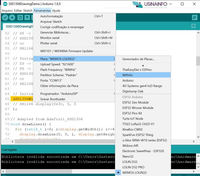
Task: Open Monitor serial from the menu
Action: coord(74,38)
